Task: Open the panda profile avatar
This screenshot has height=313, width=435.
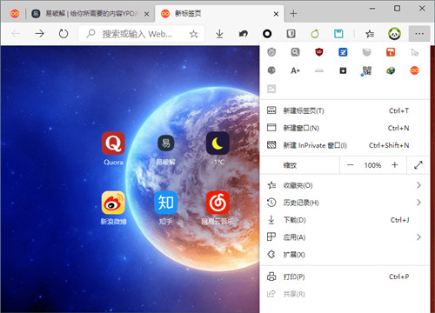Action: point(394,34)
